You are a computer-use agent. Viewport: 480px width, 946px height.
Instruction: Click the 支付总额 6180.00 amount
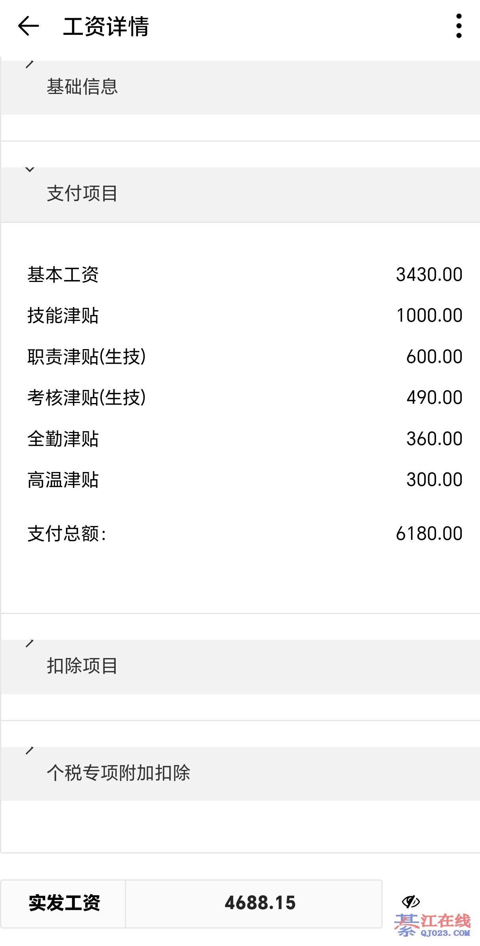point(429,533)
